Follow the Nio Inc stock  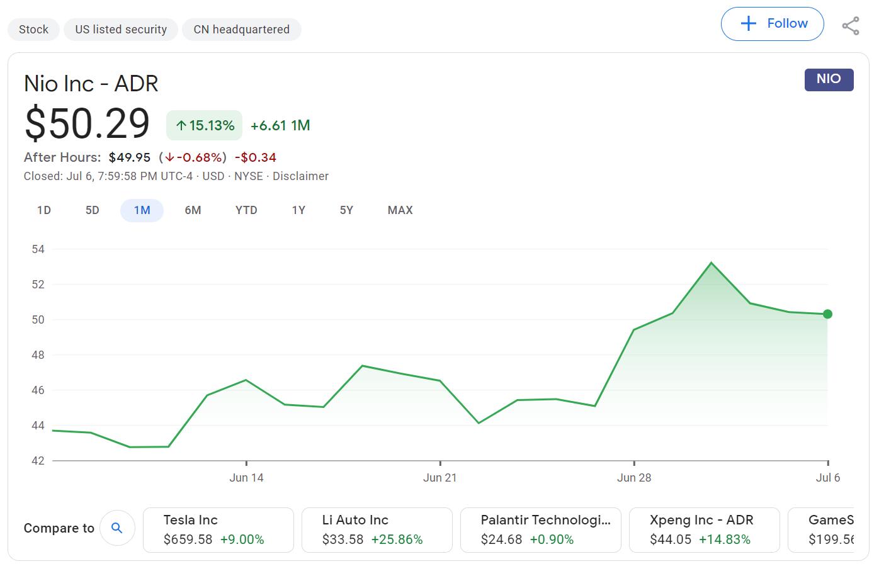[772, 23]
